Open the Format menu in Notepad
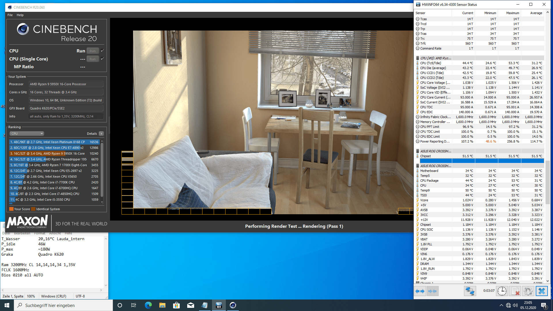Image resolution: width=553 pixels, height=311 pixels. point(40,233)
